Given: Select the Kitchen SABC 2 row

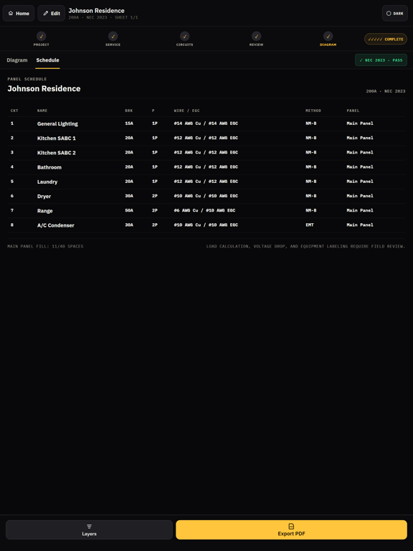Looking at the screenshot, I should click(206, 153).
